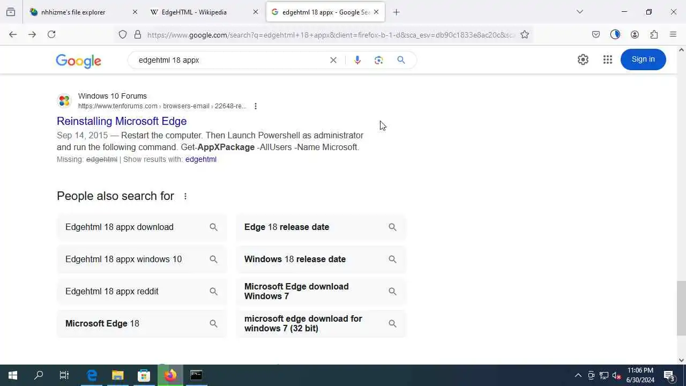Open Task View on taskbar
686x386 pixels.
click(x=64, y=375)
